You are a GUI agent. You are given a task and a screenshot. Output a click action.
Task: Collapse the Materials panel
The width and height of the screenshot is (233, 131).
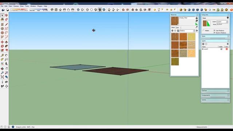click(x=197, y=15)
